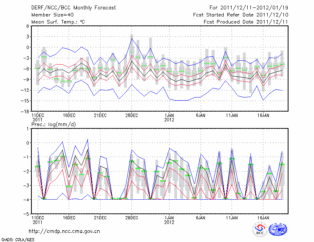
Task: Click the GrADS: COLA/IGES credit text
Action: (17, 239)
